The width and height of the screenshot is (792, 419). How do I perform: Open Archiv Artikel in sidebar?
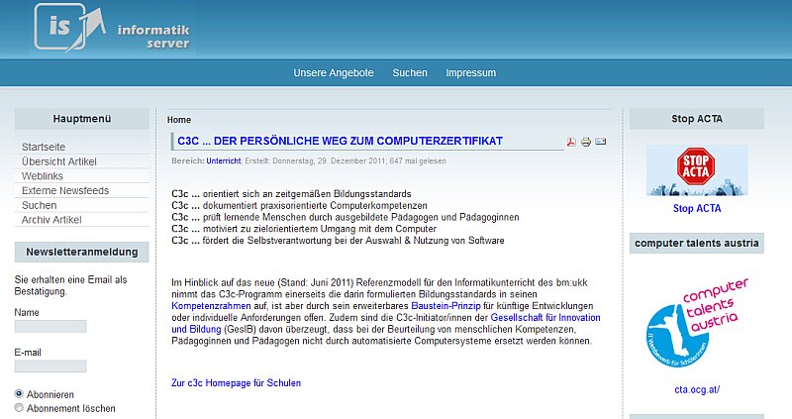(x=51, y=219)
